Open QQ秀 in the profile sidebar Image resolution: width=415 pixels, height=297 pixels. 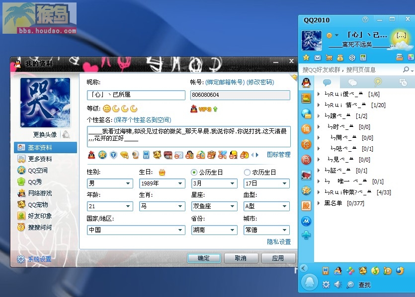(x=35, y=181)
